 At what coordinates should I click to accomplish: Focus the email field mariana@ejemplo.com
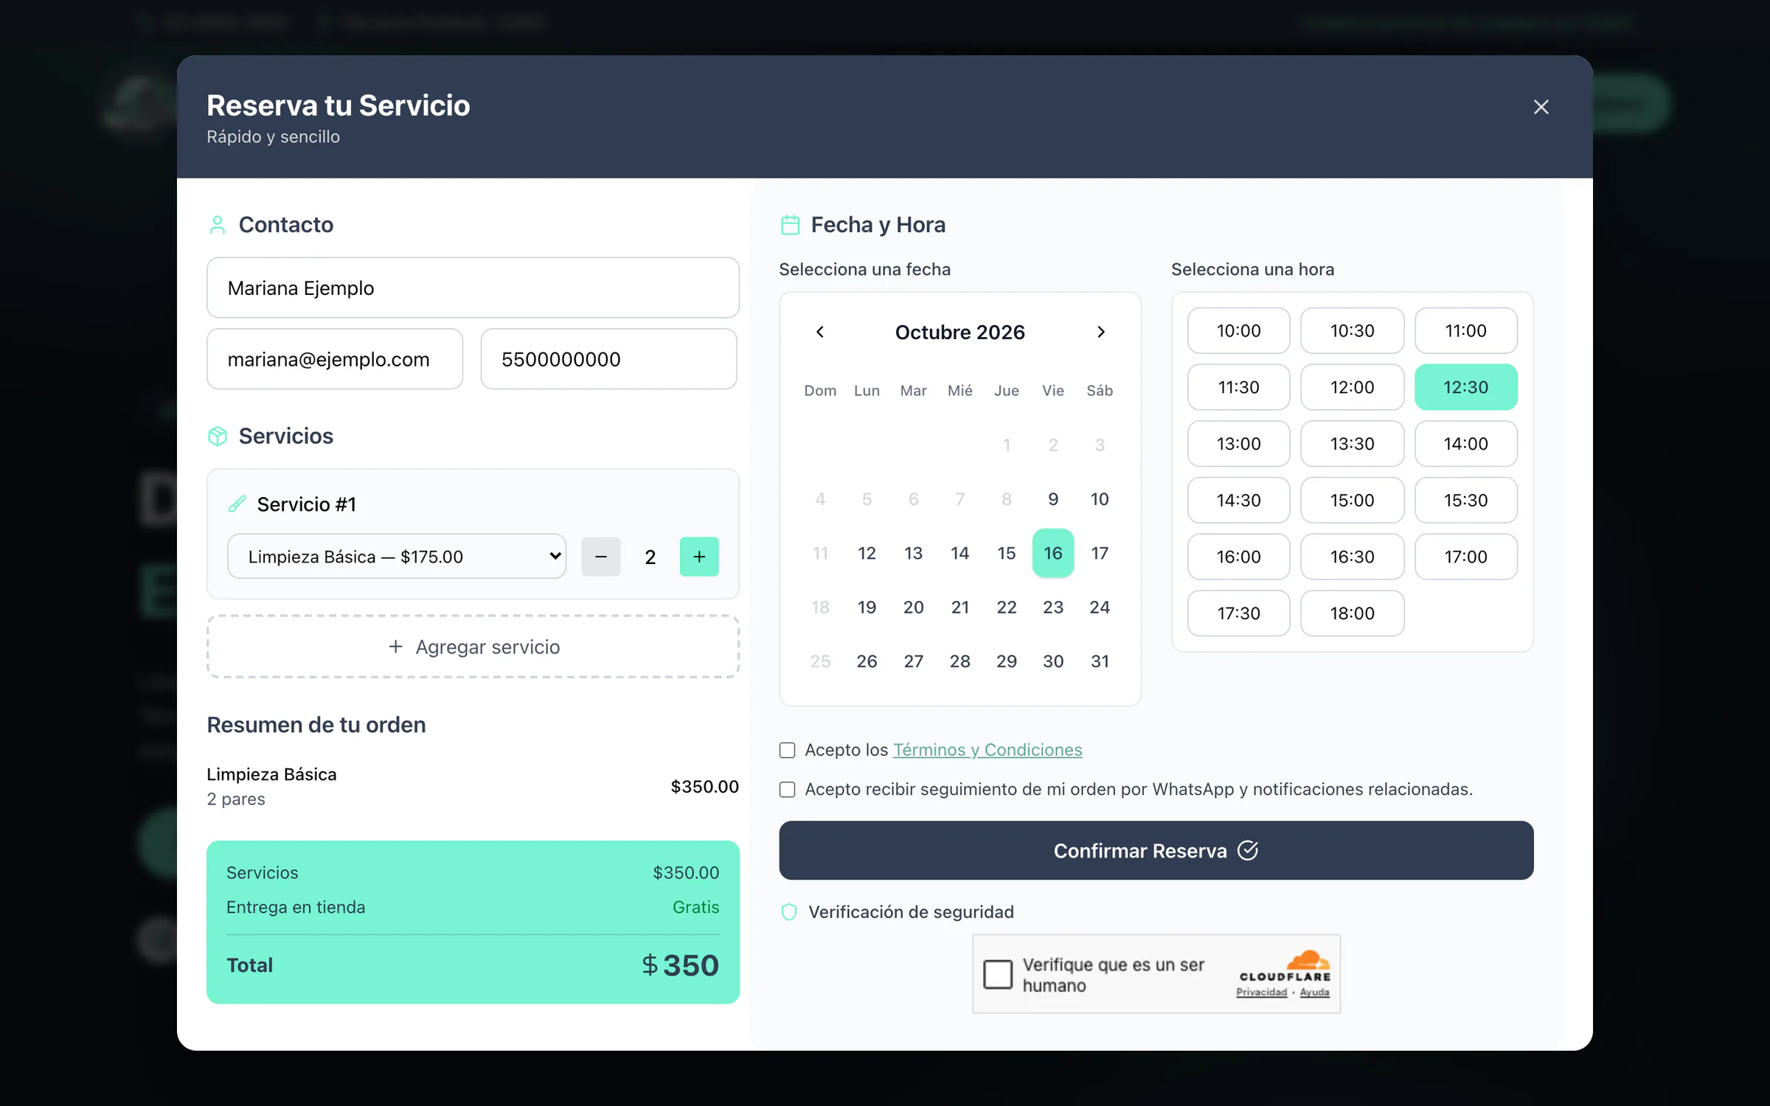335,359
